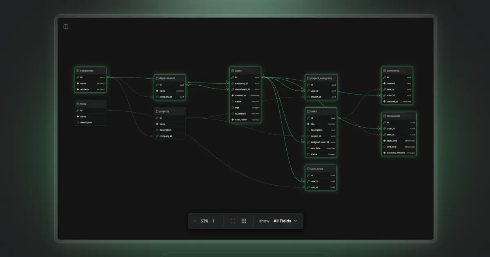Click the key icon of tasks id
The image size is (490, 257).
pyautogui.click(x=308, y=117)
